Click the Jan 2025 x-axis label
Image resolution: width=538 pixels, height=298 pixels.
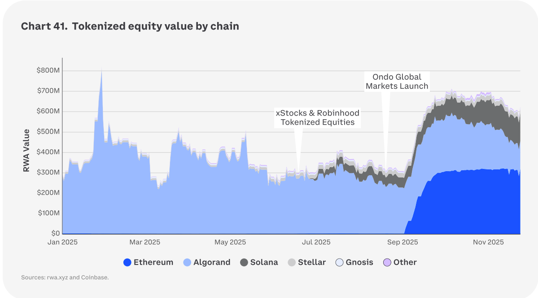tap(62, 242)
